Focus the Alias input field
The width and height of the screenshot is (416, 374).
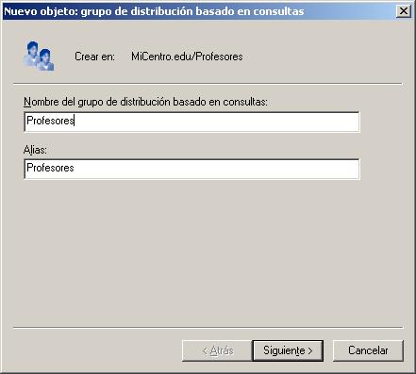[x=191, y=169]
